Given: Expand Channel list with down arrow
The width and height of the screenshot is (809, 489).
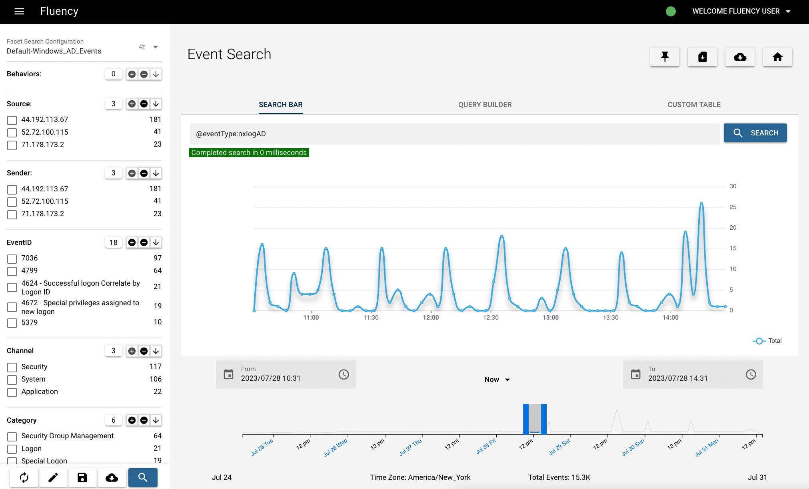Looking at the screenshot, I should click(x=156, y=351).
